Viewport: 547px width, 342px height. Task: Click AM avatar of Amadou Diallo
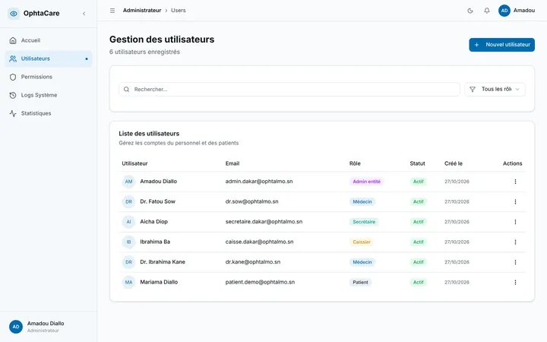[x=128, y=182]
